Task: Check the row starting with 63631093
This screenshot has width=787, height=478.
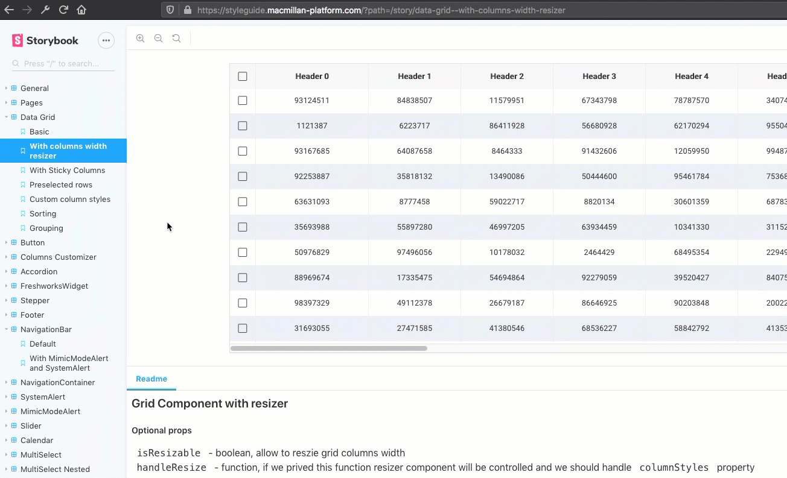Action: (243, 202)
